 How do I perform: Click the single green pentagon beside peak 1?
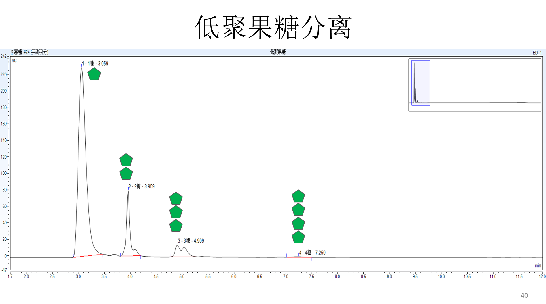pyautogui.click(x=94, y=74)
